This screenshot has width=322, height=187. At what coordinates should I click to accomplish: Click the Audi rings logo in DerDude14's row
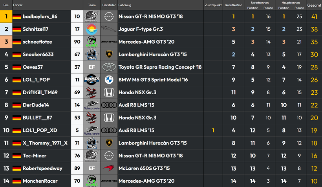[109, 105]
